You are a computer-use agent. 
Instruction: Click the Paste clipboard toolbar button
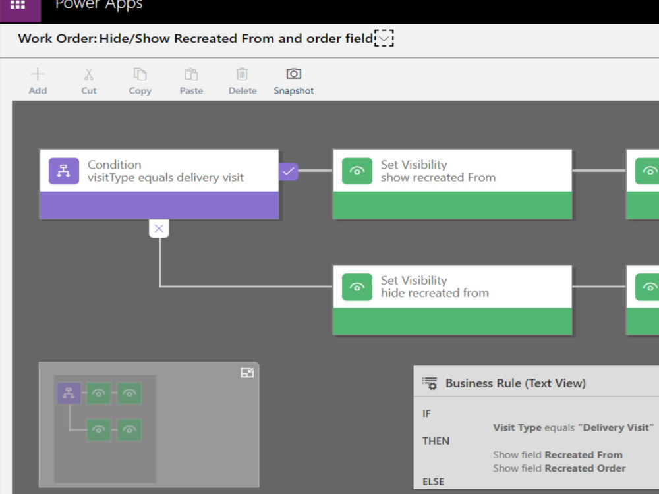pos(191,82)
